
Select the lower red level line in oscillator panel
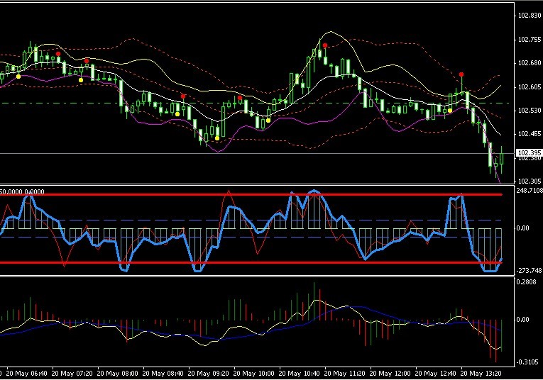(x=251, y=263)
